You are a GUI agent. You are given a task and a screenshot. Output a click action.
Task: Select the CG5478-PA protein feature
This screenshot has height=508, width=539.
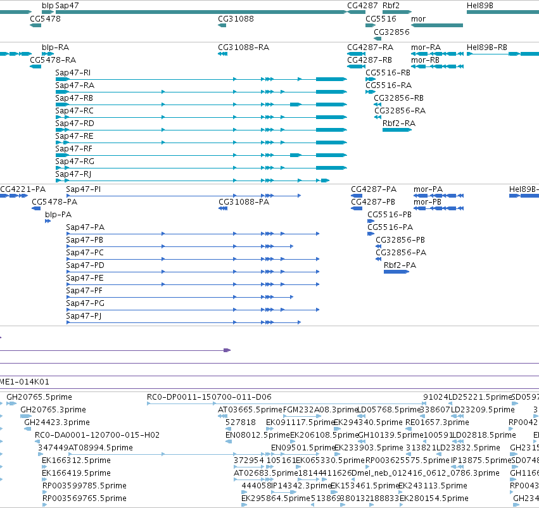pos(36,208)
